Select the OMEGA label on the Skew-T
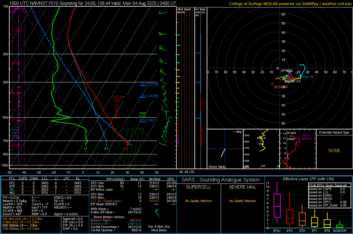This screenshot has height=234, width=353. point(19,9)
